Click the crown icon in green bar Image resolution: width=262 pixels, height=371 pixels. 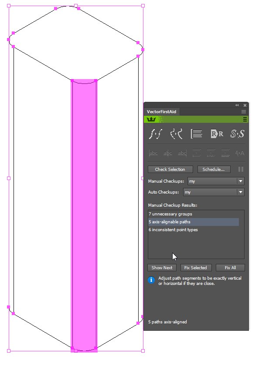[151, 119]
